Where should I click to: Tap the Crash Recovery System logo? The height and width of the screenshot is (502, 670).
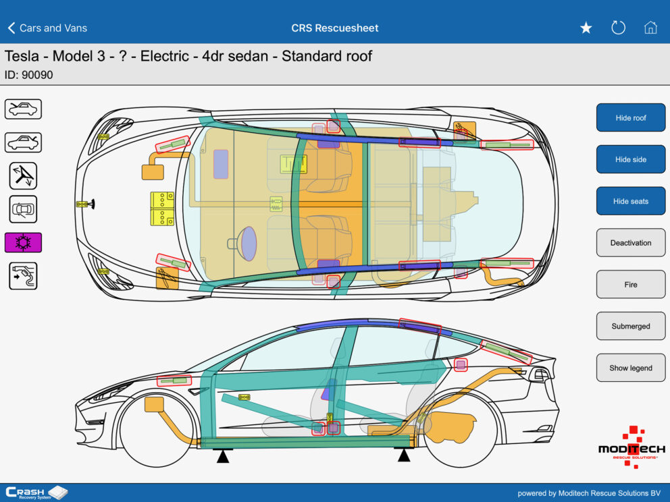coord(36,493)
